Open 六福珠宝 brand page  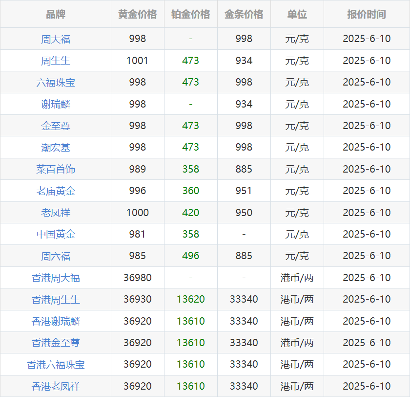pos(56,83)
